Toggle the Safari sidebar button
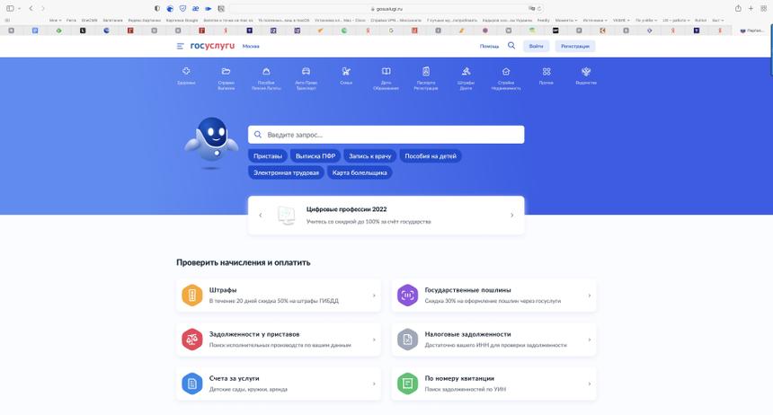This screenshot has height=415, width=773. pos(10,8)
